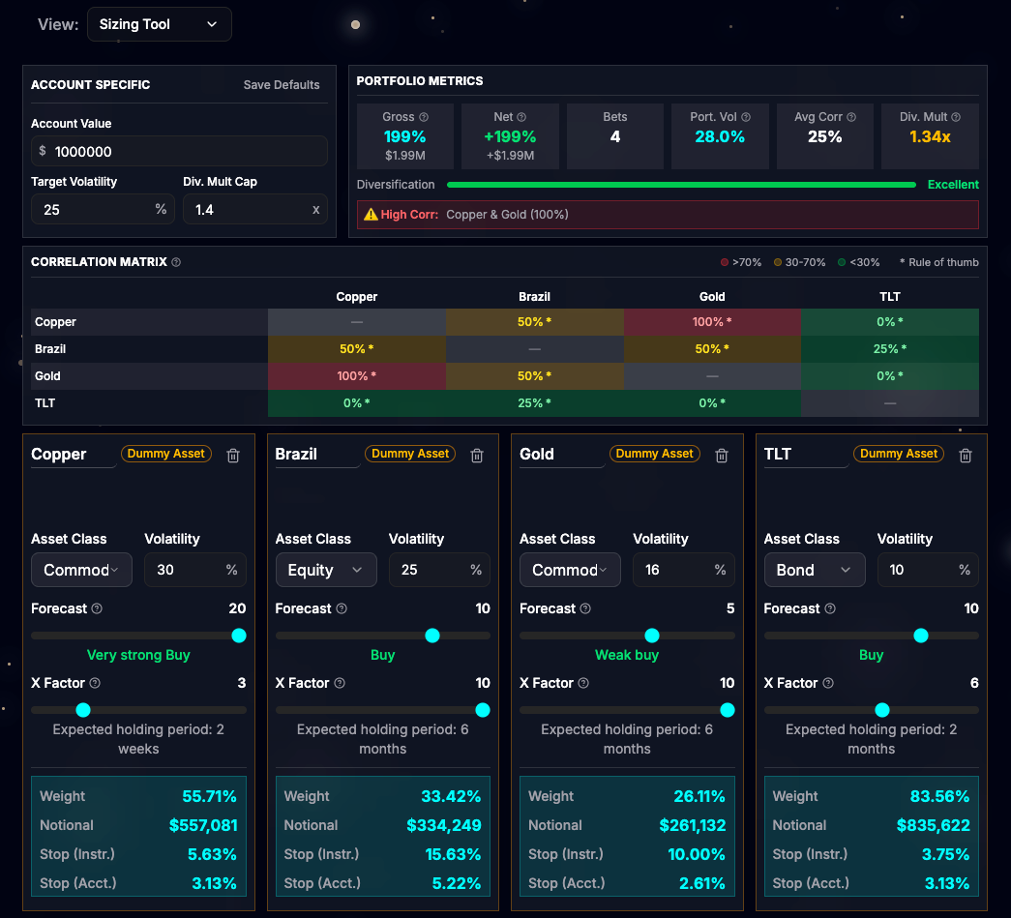Click the Account Value input field
The height and width of the screenshot is (918, 1011).
(179, 151)
